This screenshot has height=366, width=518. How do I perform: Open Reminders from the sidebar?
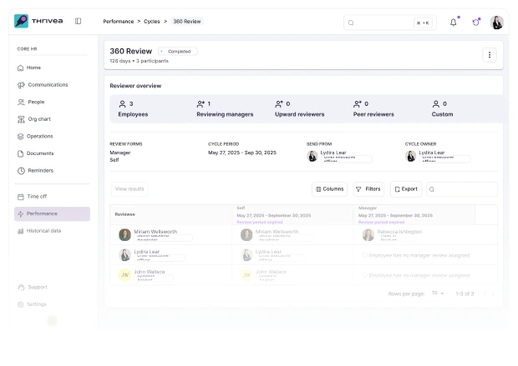(x=41, y=171)
